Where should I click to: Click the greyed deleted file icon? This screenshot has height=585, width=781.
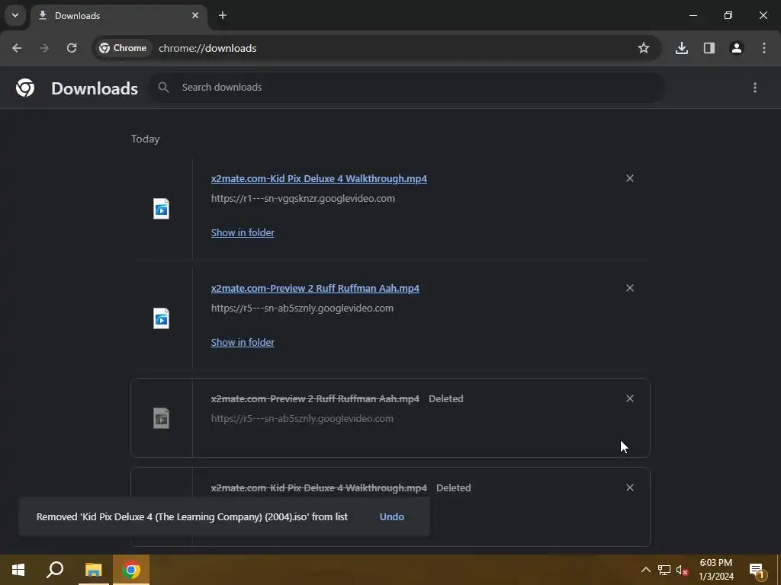(x=162, y=418)
